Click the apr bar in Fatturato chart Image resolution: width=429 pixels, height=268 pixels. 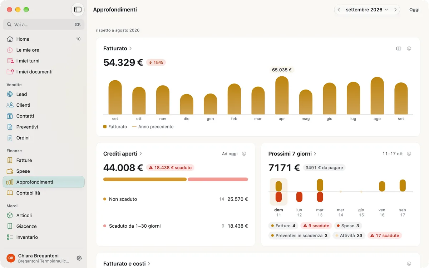click(x=282, y=95)
